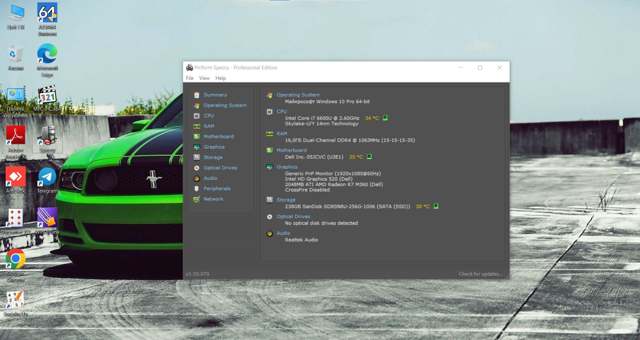Select the WinDjView desktop icon
This screenshot has height=340, width=640.
coord(47,221)
